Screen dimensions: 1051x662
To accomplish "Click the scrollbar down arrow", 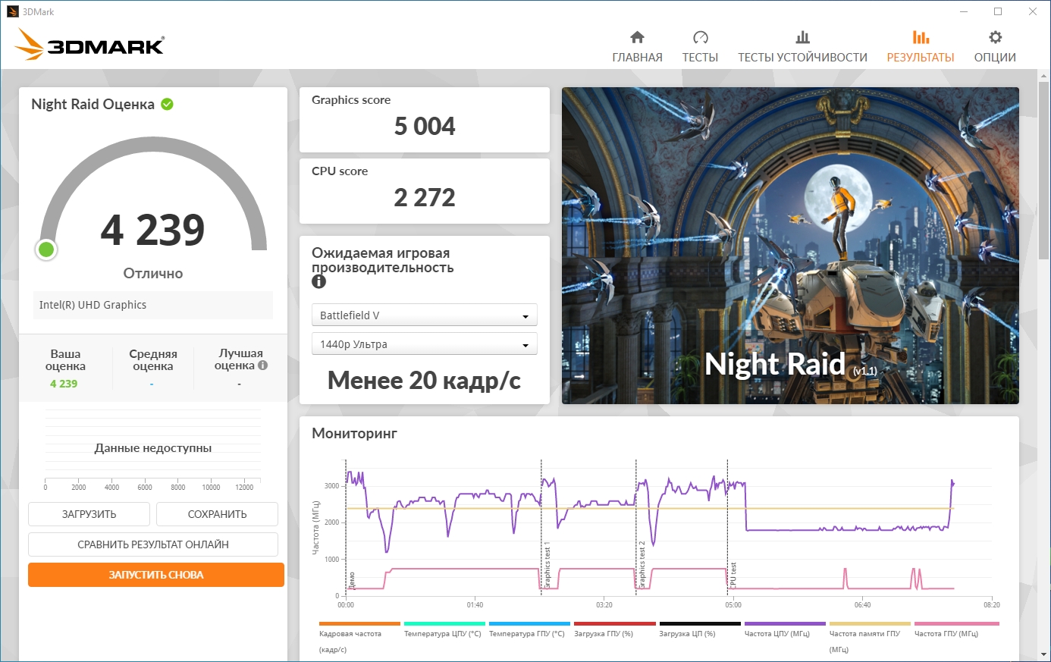I will [1044, 654].
